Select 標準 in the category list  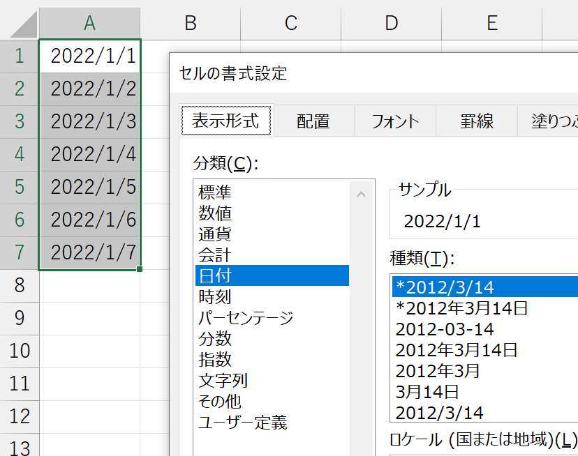point(272,192)
